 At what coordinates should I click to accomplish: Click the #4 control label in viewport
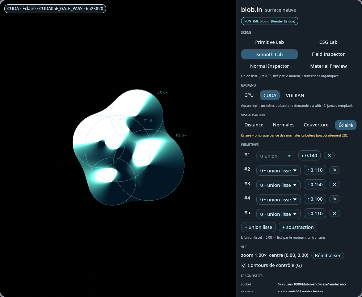(136, 160)
